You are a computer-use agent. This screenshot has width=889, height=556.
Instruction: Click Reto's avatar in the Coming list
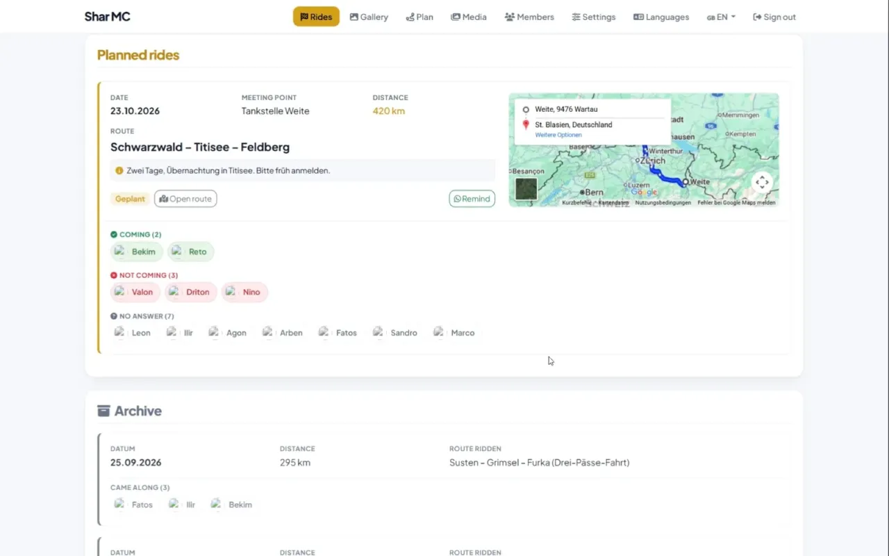(x=177, y=252)
